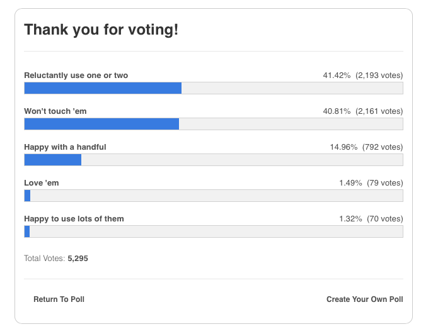Screen dimensions: 421x334
Task: Click the 1.49% (79 votes) result text
Action: coord(371,183)
